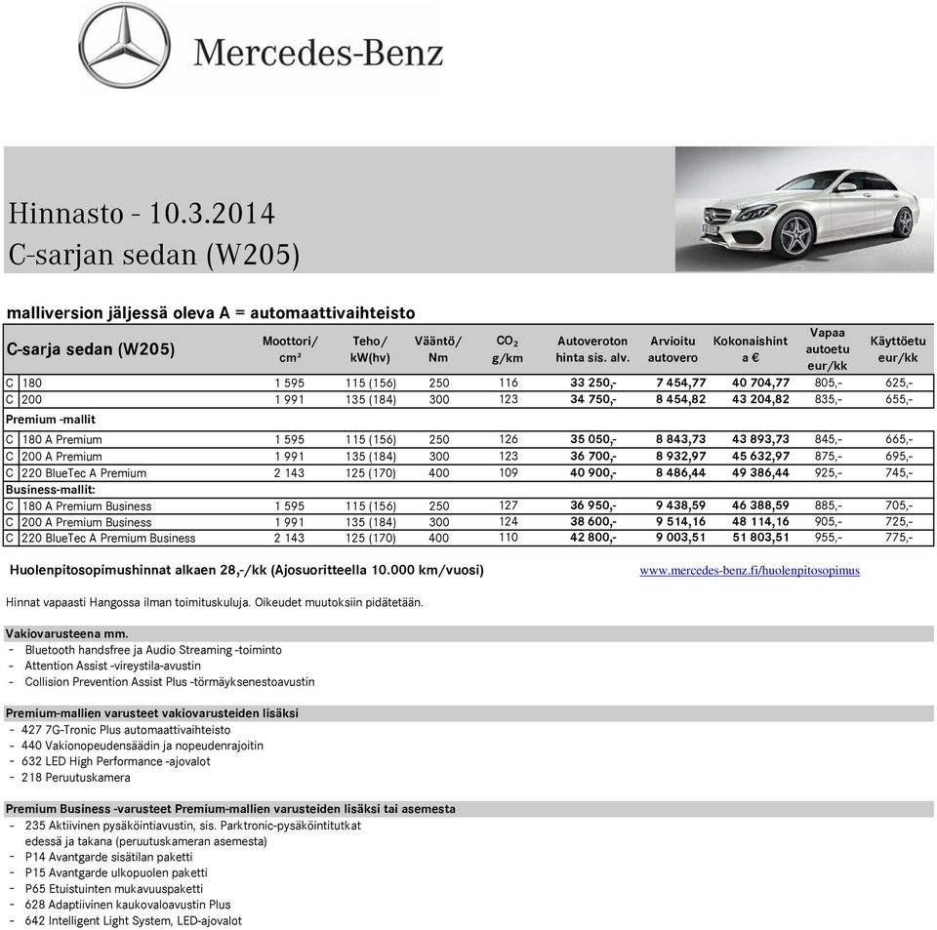Select the "Huolenpitosopimushinnat alkaen 28,-/kk" line
The width and height of the screenshot is (937, 930).
[247, 571]
